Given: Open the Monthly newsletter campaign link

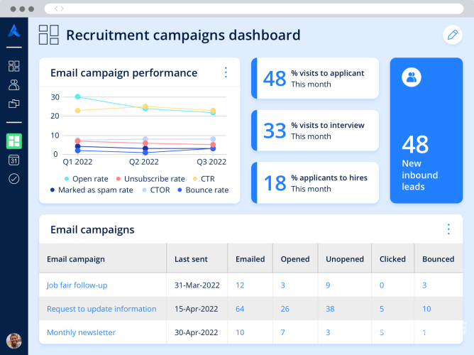Looking at the screenshot, I should (x=81, y=332).
